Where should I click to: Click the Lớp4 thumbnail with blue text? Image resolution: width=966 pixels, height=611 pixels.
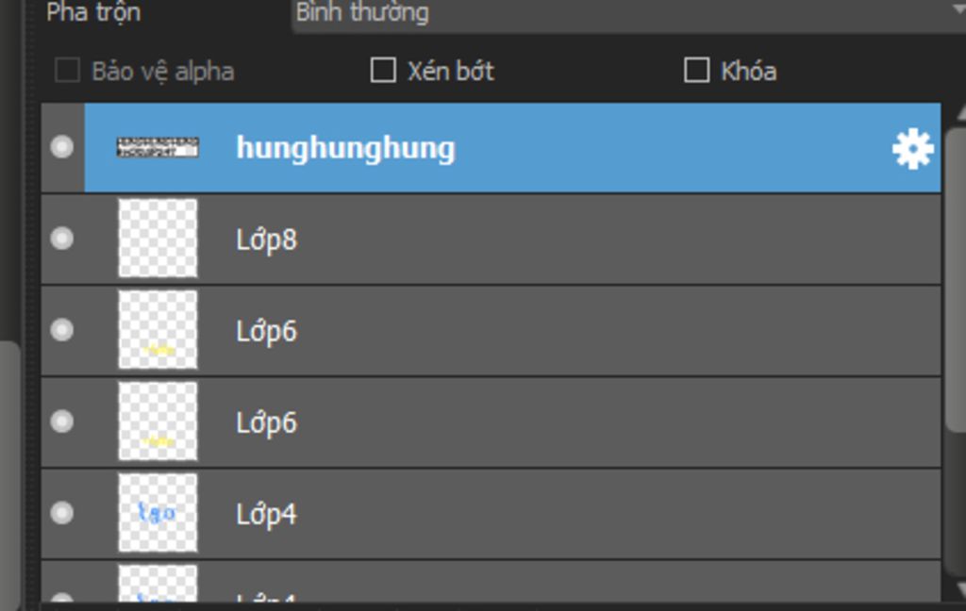158,513
